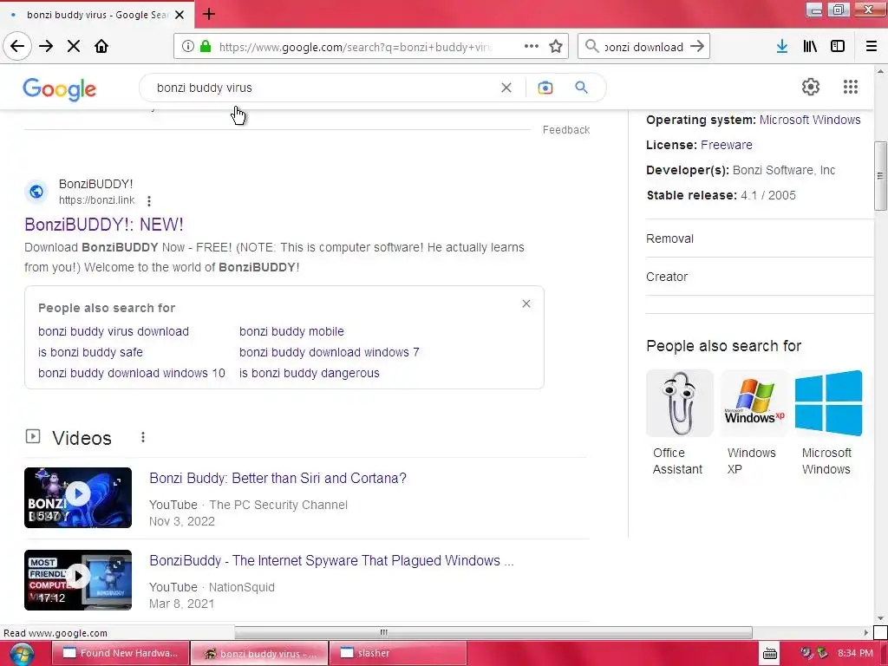Clear the Google search box text
The height and width of the screenshot is (666, 888).
[506, 88]
